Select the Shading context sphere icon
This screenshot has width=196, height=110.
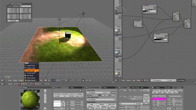(19, 84)
